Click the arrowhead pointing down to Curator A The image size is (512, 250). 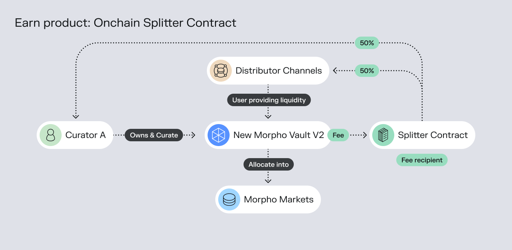tap(76, 116)
